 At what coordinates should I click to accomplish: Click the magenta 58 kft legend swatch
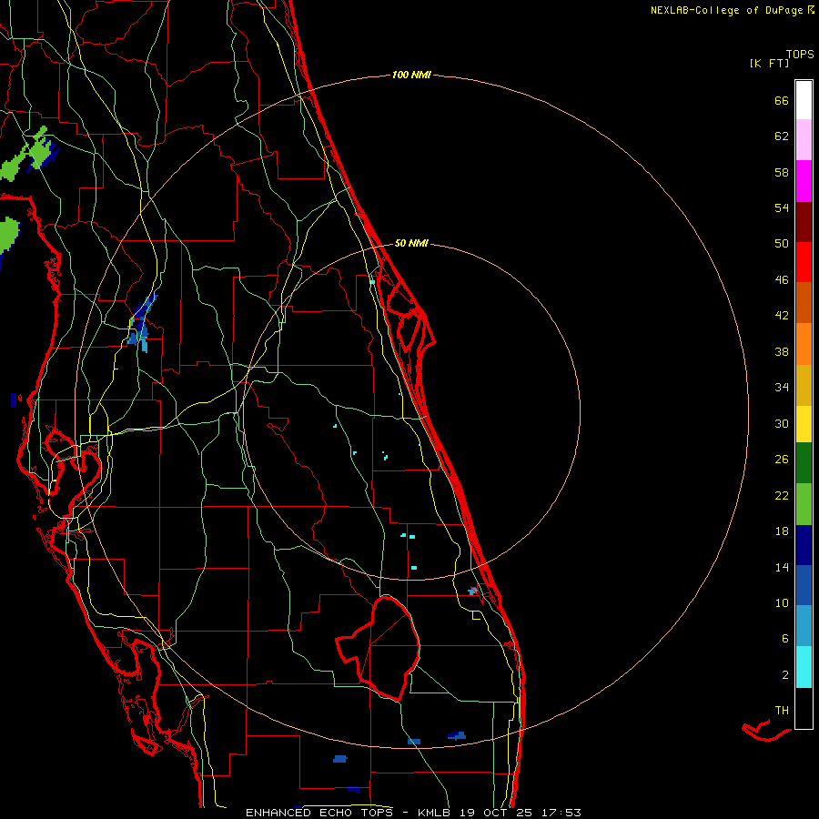coord(804,181)
